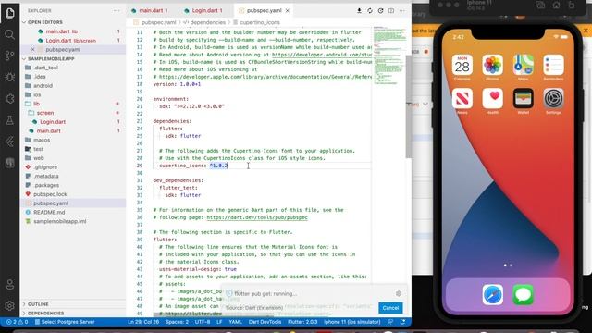Screen dimensions: 592x333
Task: Click the download icon in editor toolbar
Action: click(359, 11)
